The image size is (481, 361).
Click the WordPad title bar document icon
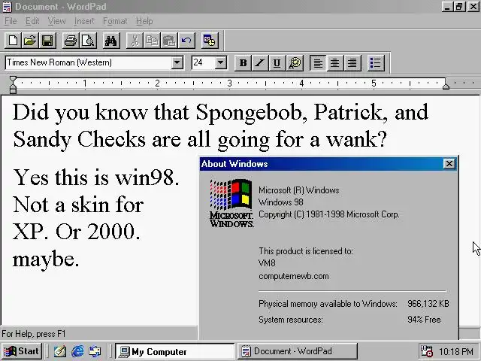tap(7, 7)
